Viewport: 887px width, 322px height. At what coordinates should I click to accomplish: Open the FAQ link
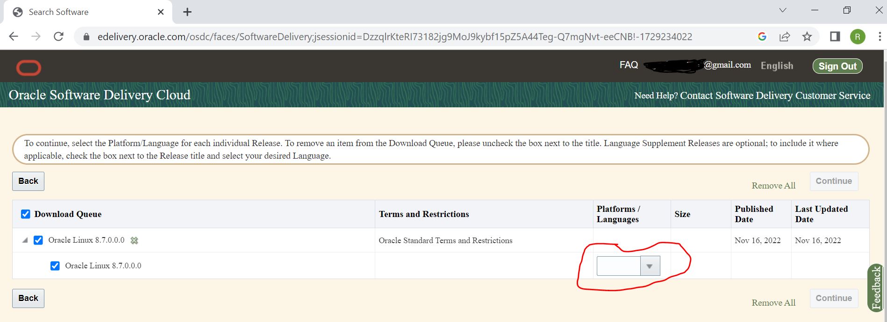[629, 65]
